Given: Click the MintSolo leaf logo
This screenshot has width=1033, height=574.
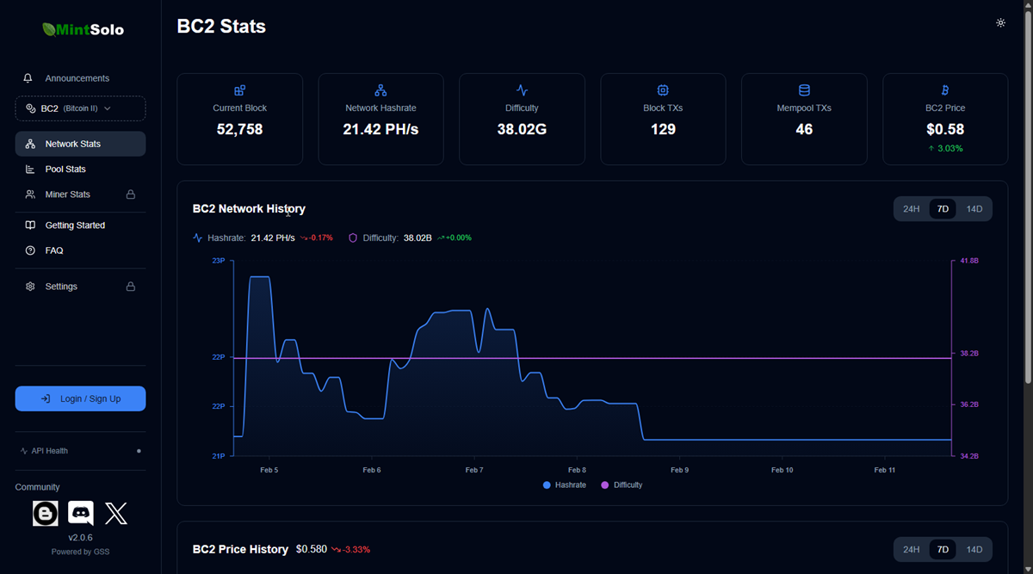Looking at the screenshot, I should pos(50,29).
